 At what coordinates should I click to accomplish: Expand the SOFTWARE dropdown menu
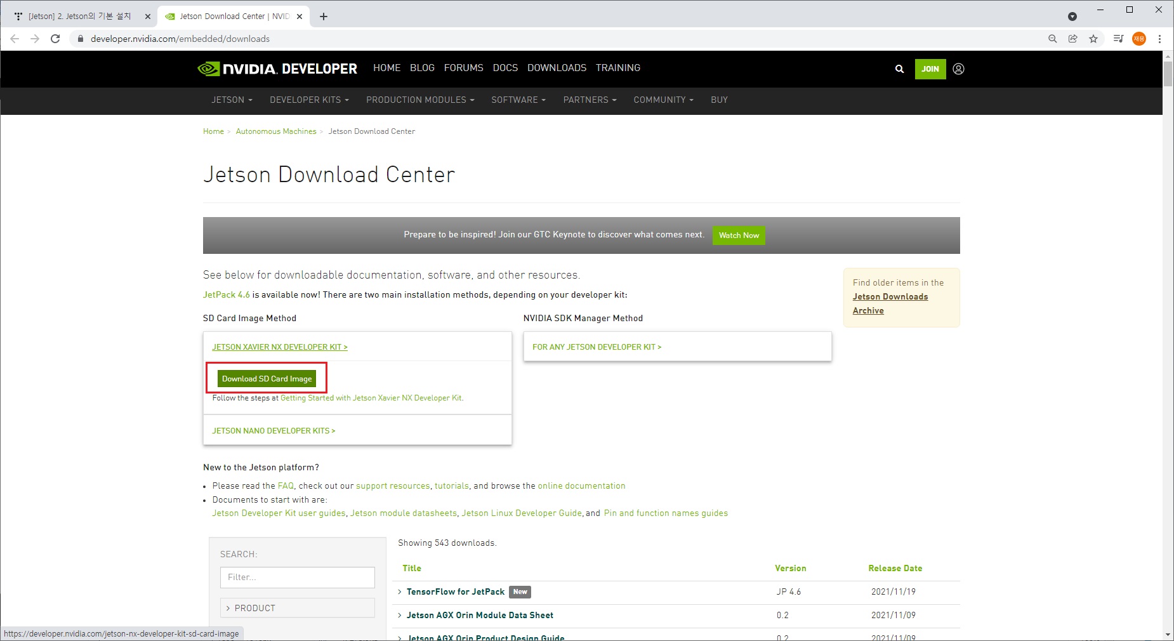518,100
